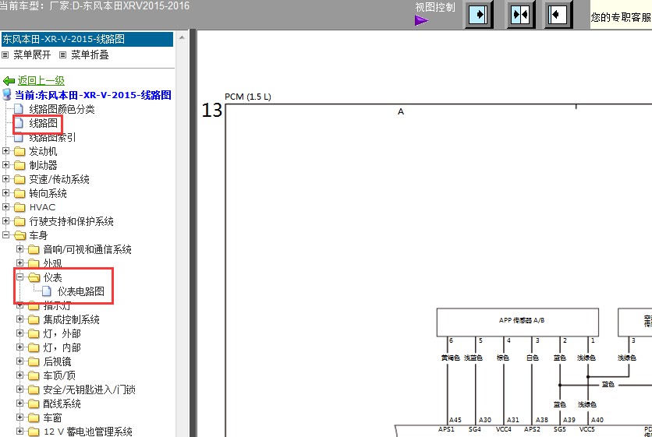Click the computer icon beside 当前:东风本田
This screenshot has width=652, height=437.
(x=7, y=94)
